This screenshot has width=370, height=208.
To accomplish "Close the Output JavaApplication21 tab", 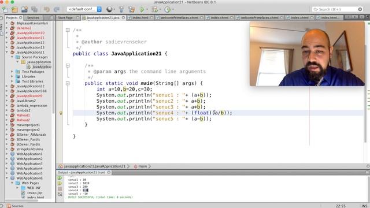I will pyautogui.click(x=109, y=172).
